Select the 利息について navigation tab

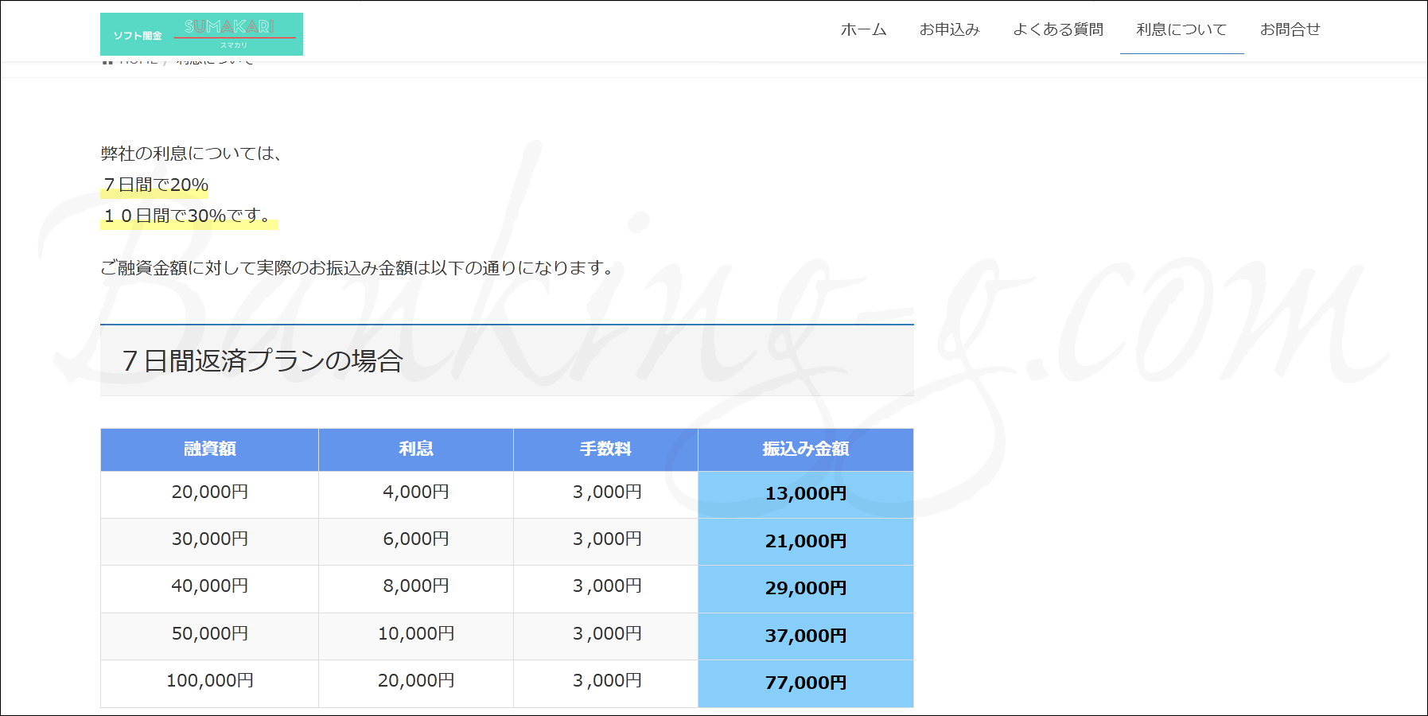pos(1181,29)
